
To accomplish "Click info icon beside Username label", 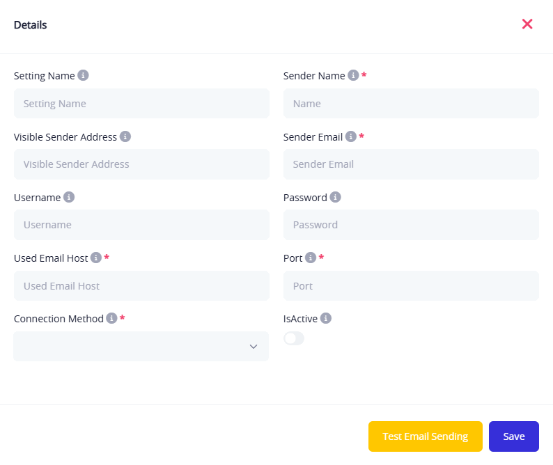I will point(69,197).
